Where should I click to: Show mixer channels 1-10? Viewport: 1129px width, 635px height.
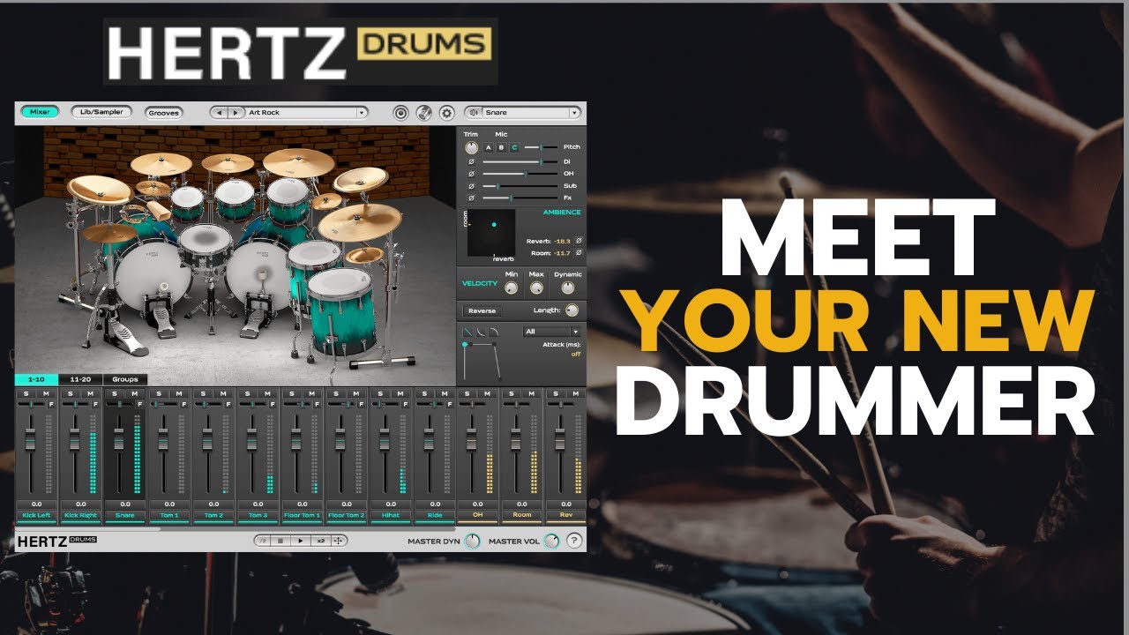(36, 379)
